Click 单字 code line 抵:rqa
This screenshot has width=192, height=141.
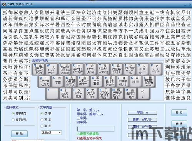(88, 110)
